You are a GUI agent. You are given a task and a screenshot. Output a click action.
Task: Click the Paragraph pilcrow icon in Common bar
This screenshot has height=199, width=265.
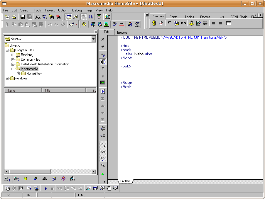pyautogui.click(x=169, y=23)
